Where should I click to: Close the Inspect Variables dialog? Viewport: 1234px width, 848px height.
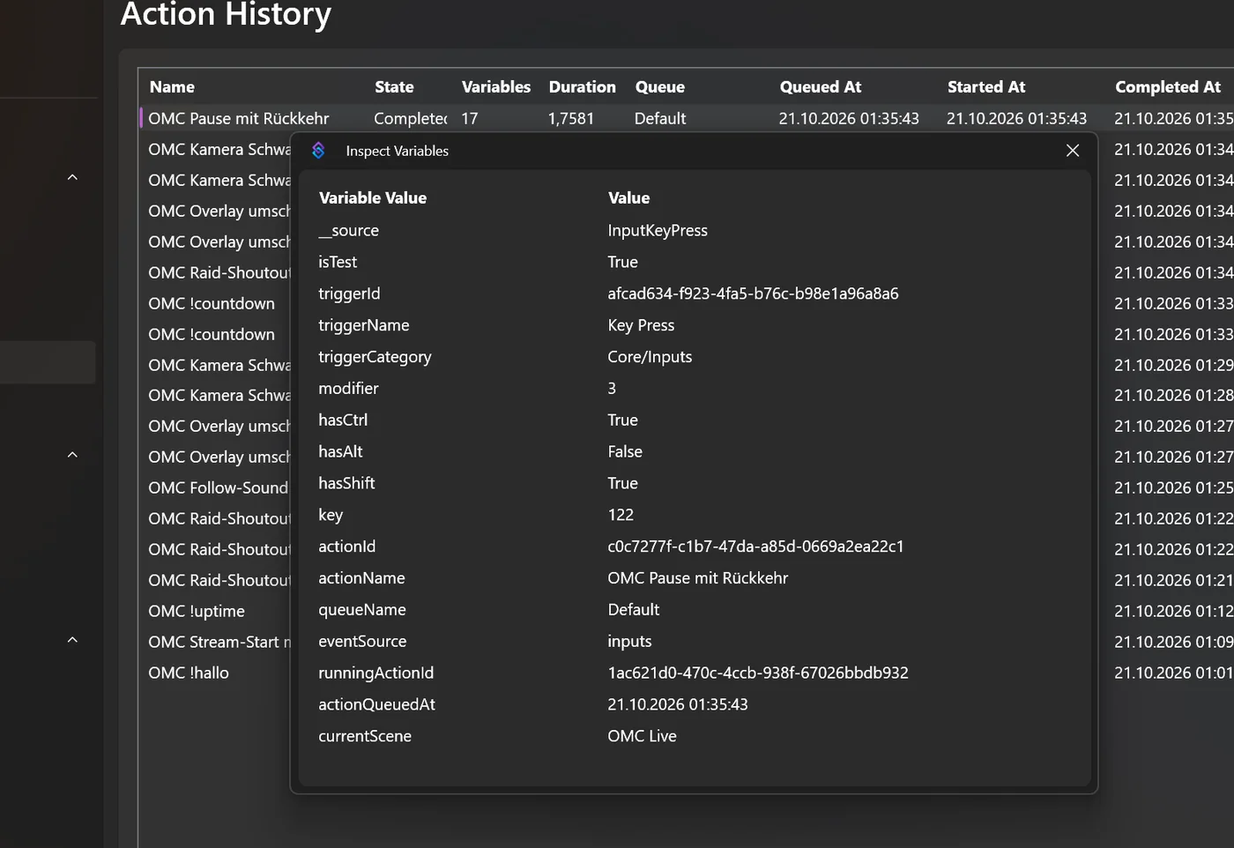coord(1073,151)
